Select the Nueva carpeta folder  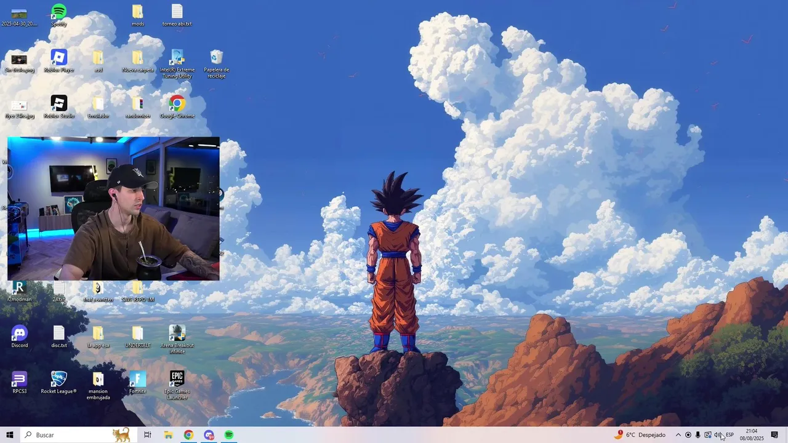point(137,62)
